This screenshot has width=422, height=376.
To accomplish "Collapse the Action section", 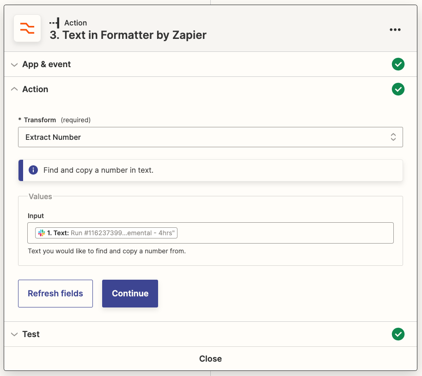I will (x=14, y=89).
